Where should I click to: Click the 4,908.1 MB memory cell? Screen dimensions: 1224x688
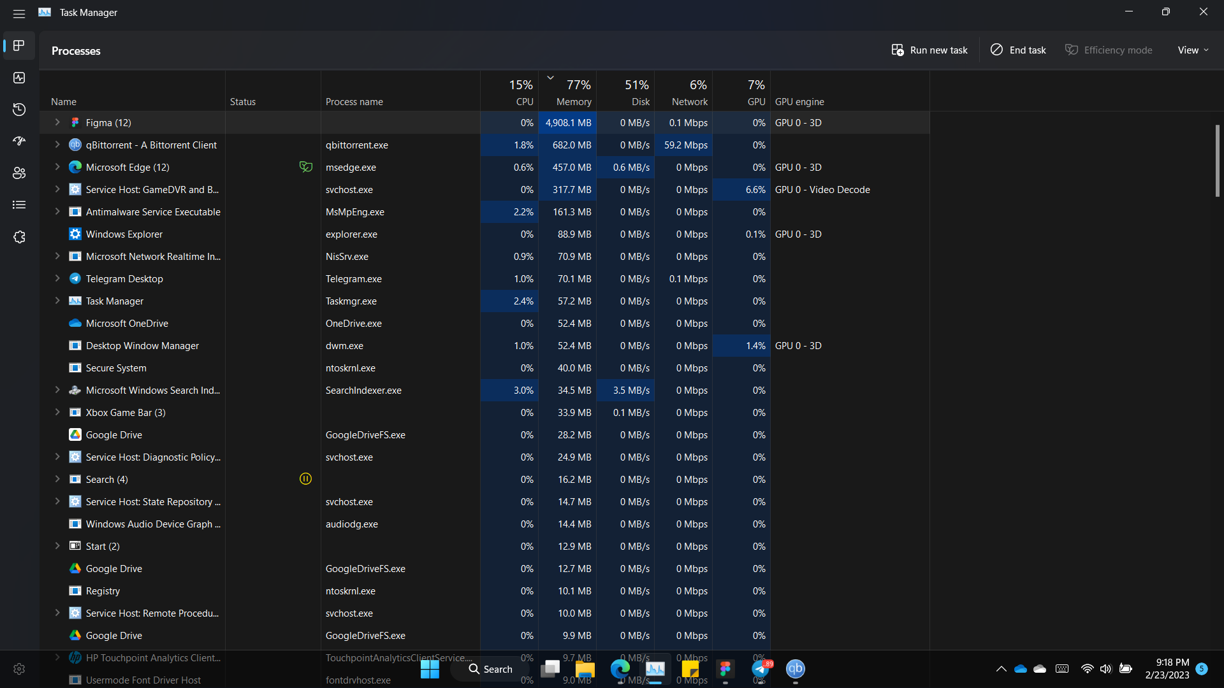[x=567, y=122]
